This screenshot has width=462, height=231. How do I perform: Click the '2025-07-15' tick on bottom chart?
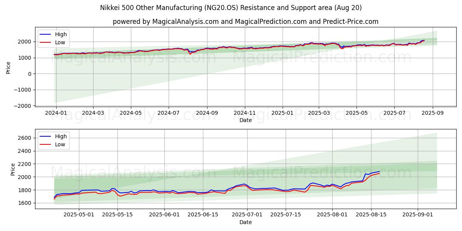286,216
